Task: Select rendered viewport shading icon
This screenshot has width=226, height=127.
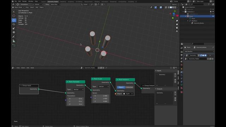Action: point(176,7)
